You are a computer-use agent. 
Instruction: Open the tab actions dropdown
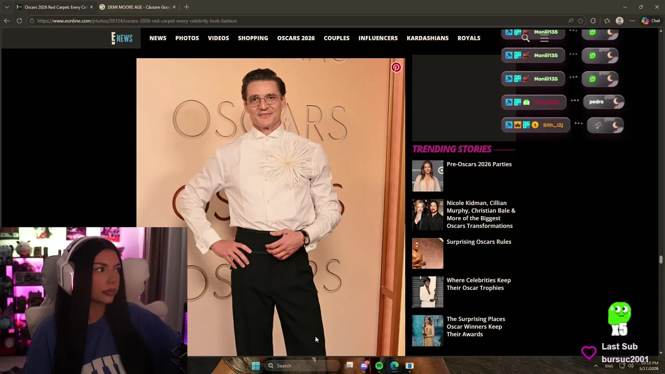point(6,7)
